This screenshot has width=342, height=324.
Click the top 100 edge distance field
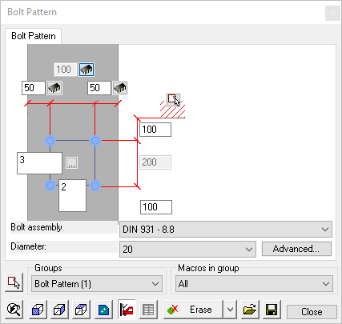[x=155, y=130]
